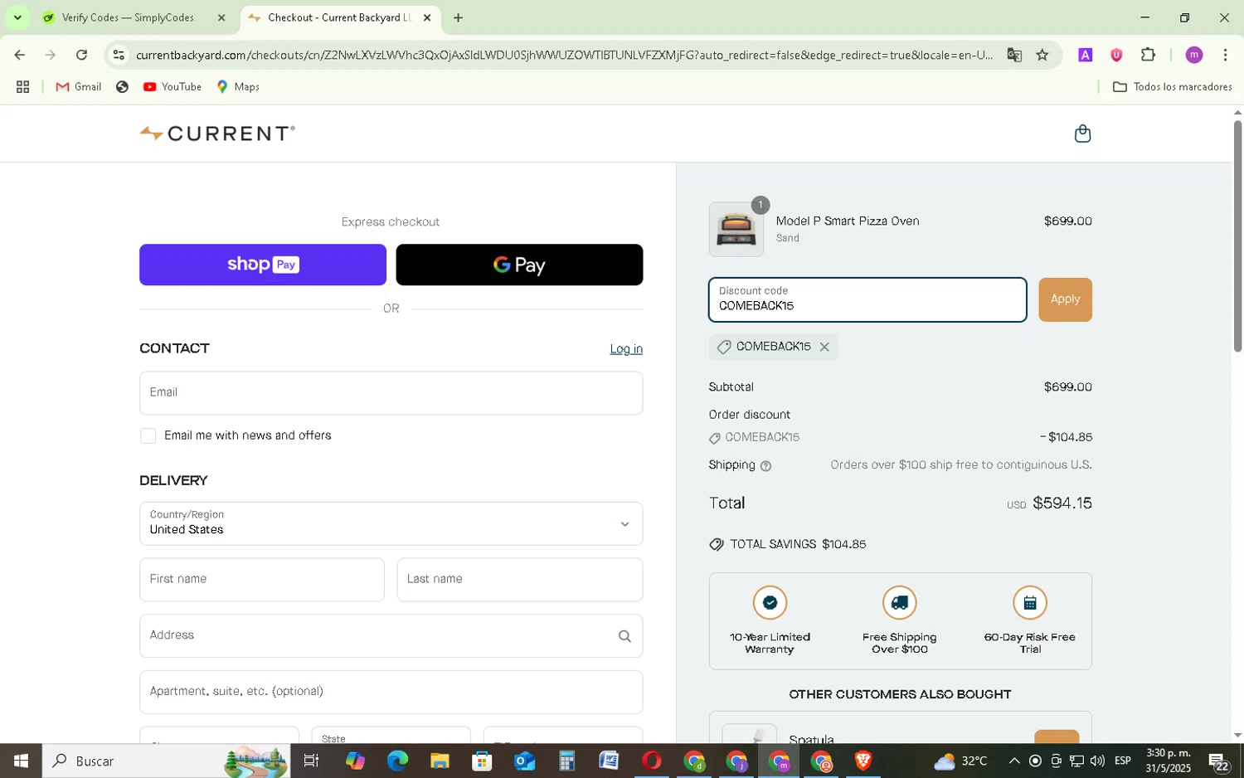Focus the Last name field
1244x778 pixels.
520,580
